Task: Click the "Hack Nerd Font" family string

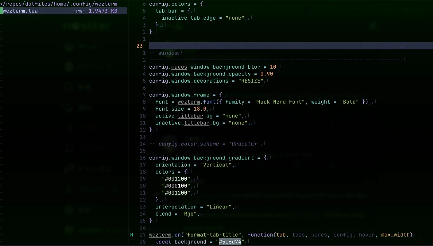Action: point(279,102)
